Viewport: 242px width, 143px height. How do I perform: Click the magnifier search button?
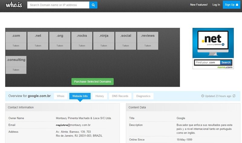[93, 5]
